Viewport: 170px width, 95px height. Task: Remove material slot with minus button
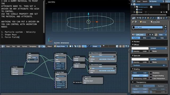pyautogui.click(x=165, y=29)
